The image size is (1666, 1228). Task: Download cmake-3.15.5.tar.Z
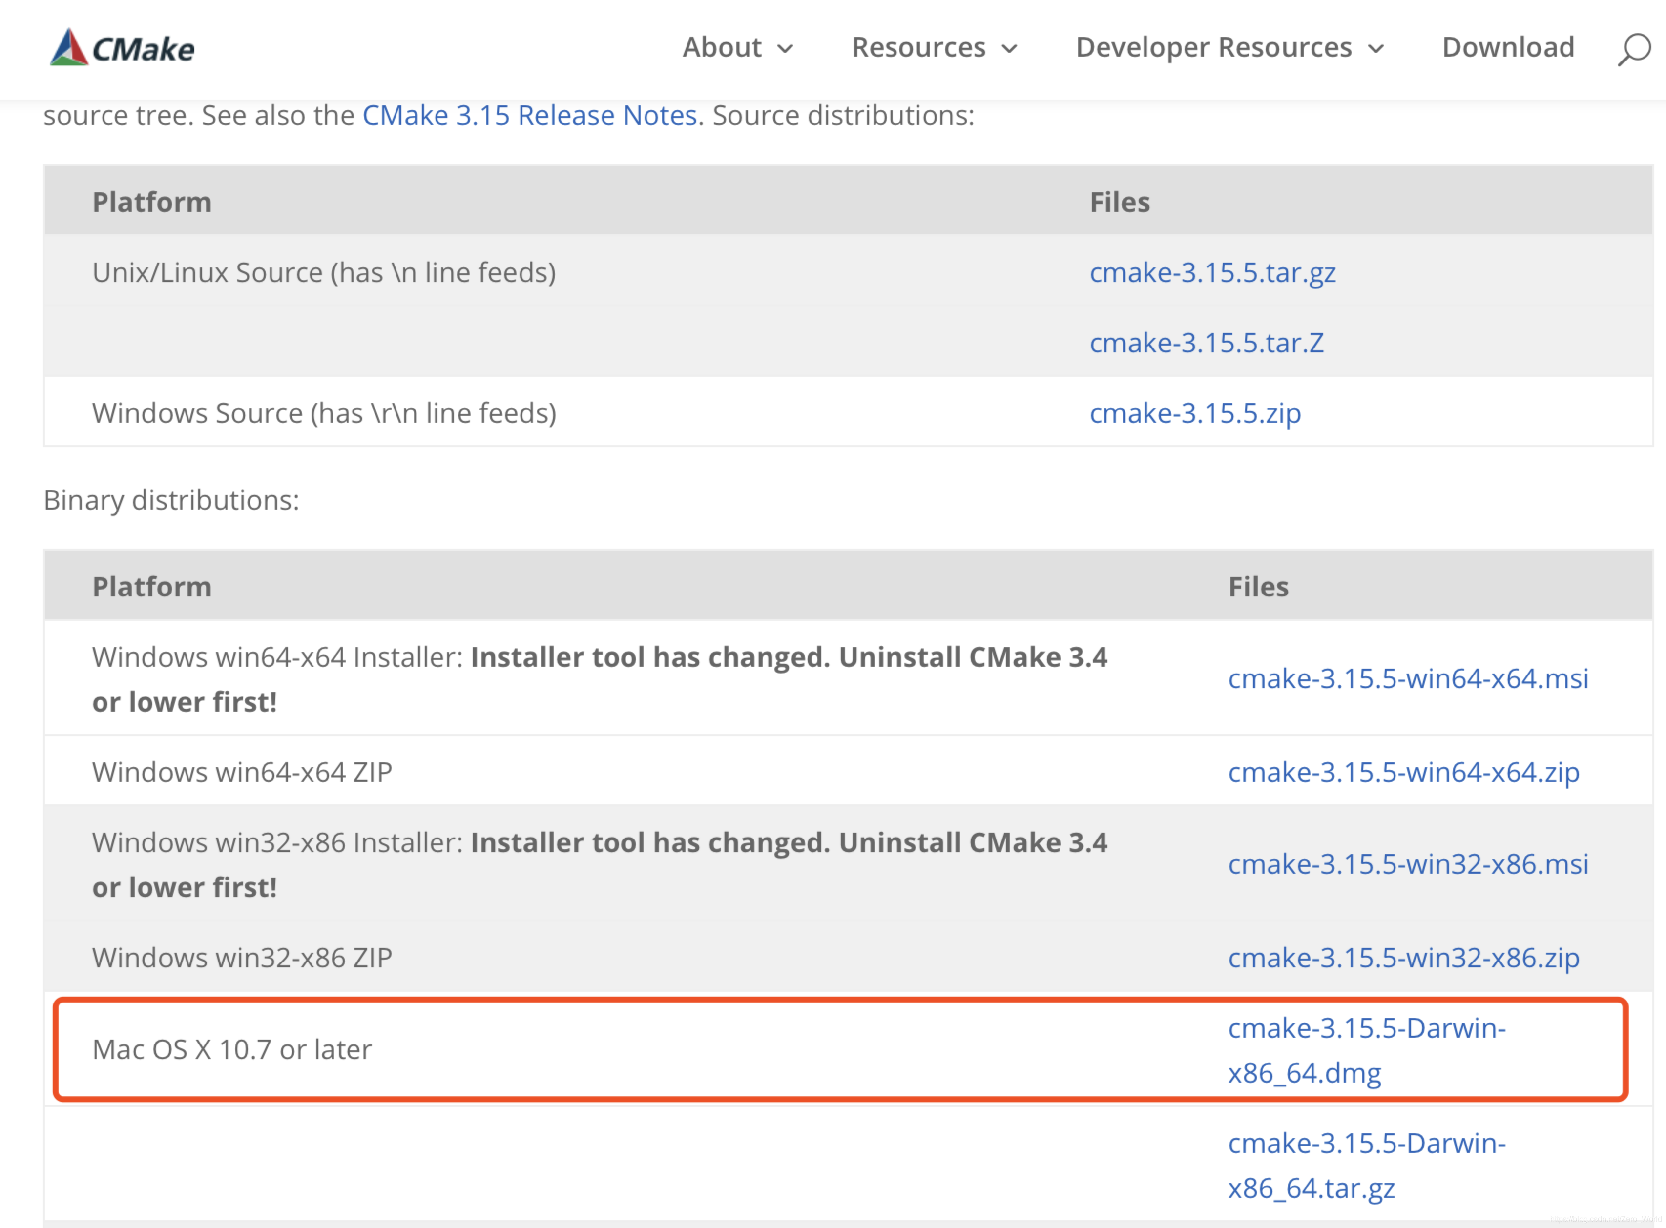click(x=1207, y=343)
